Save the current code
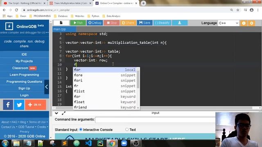Viewport: 262px width, 147px height. (145, 23)
